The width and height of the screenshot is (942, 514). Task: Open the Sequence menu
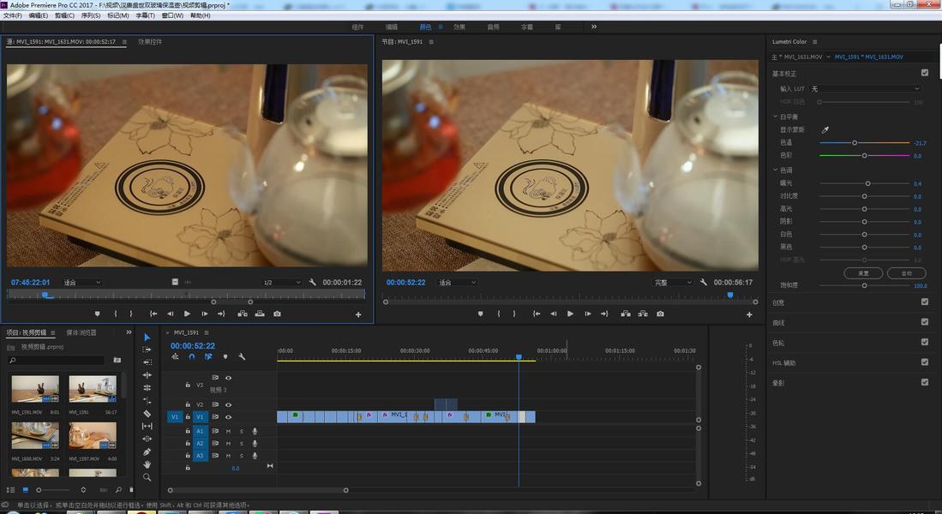pos(90,15)
